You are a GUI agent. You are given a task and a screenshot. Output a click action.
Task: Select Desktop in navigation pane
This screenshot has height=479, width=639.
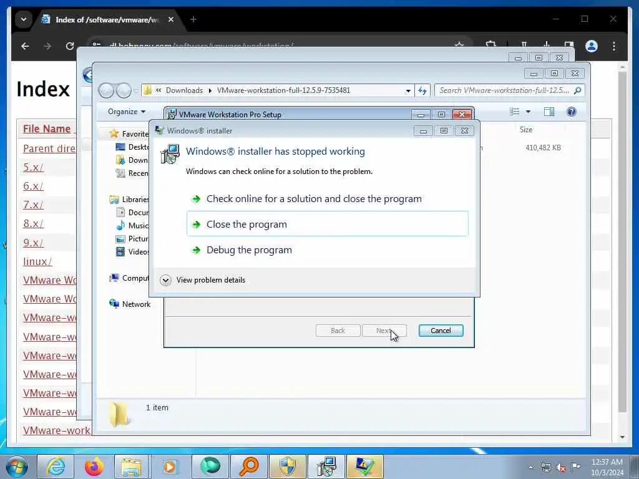pos(132,147)
